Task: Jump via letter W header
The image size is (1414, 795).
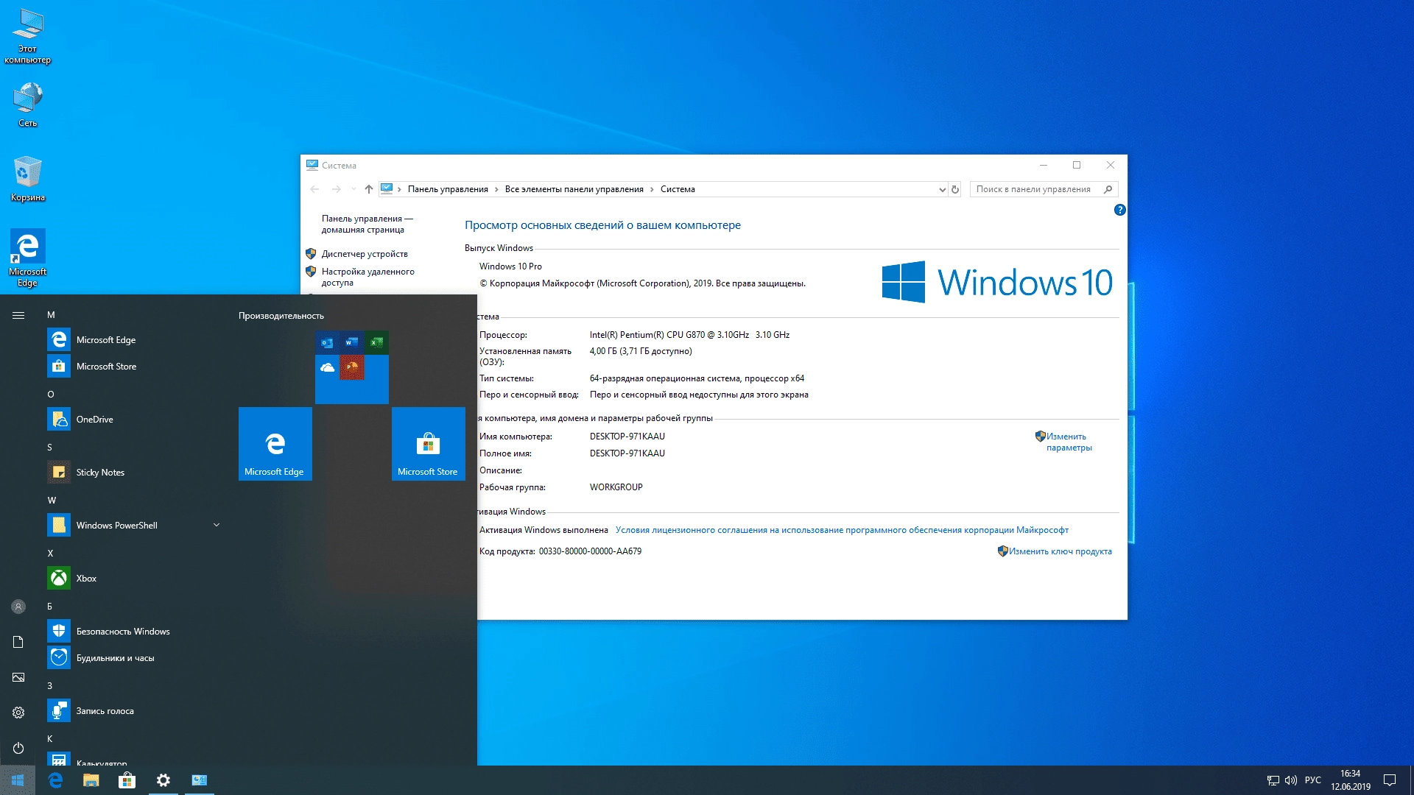Action: (52, 500)
